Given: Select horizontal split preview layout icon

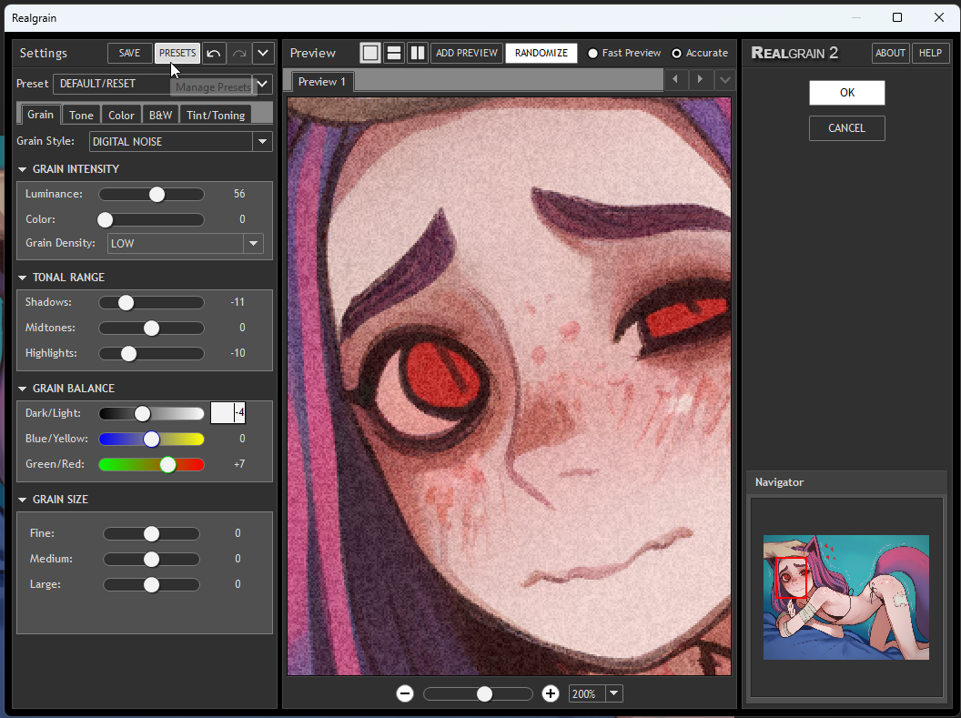Looking at the screenshot, I should [x=394, y=54].
